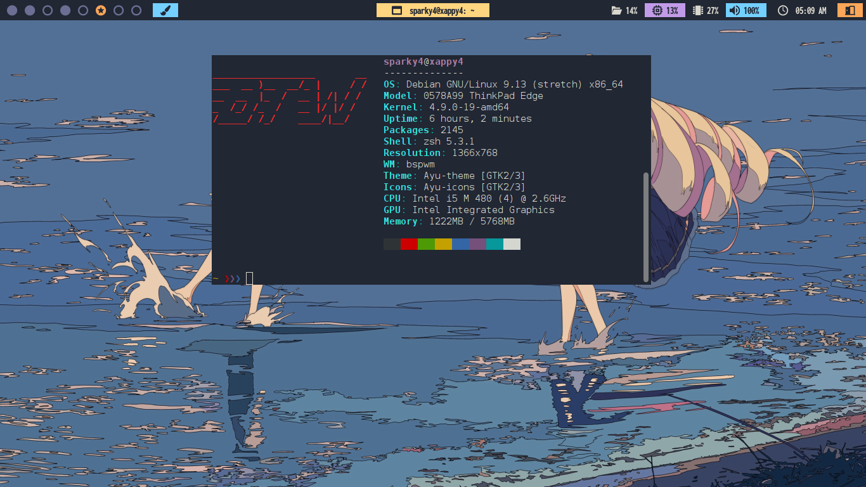Image resolution: width=866 pixels, height=487 pixels.
Task: Select the third workspace circle
Action: (x=48, y=10)
